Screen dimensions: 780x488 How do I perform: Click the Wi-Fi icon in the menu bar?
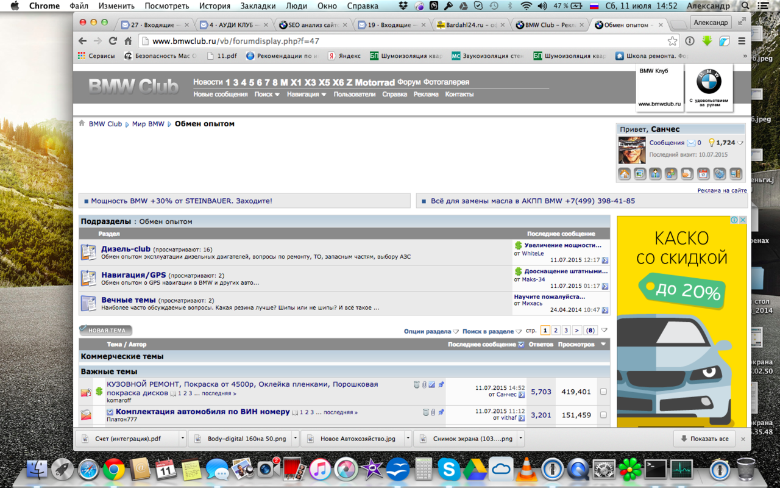[526, 6]
